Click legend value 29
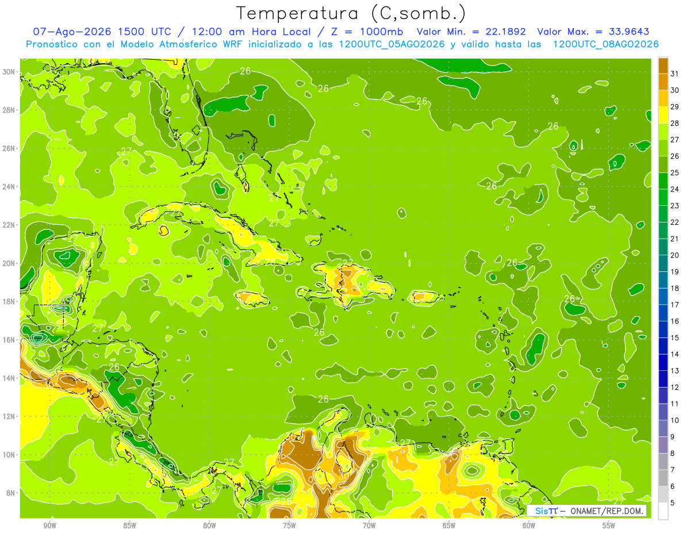690x533 pixels. click(674, 106)
